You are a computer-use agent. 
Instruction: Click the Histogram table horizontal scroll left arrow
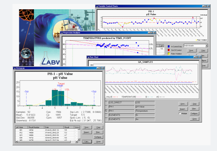pos(16,142)
